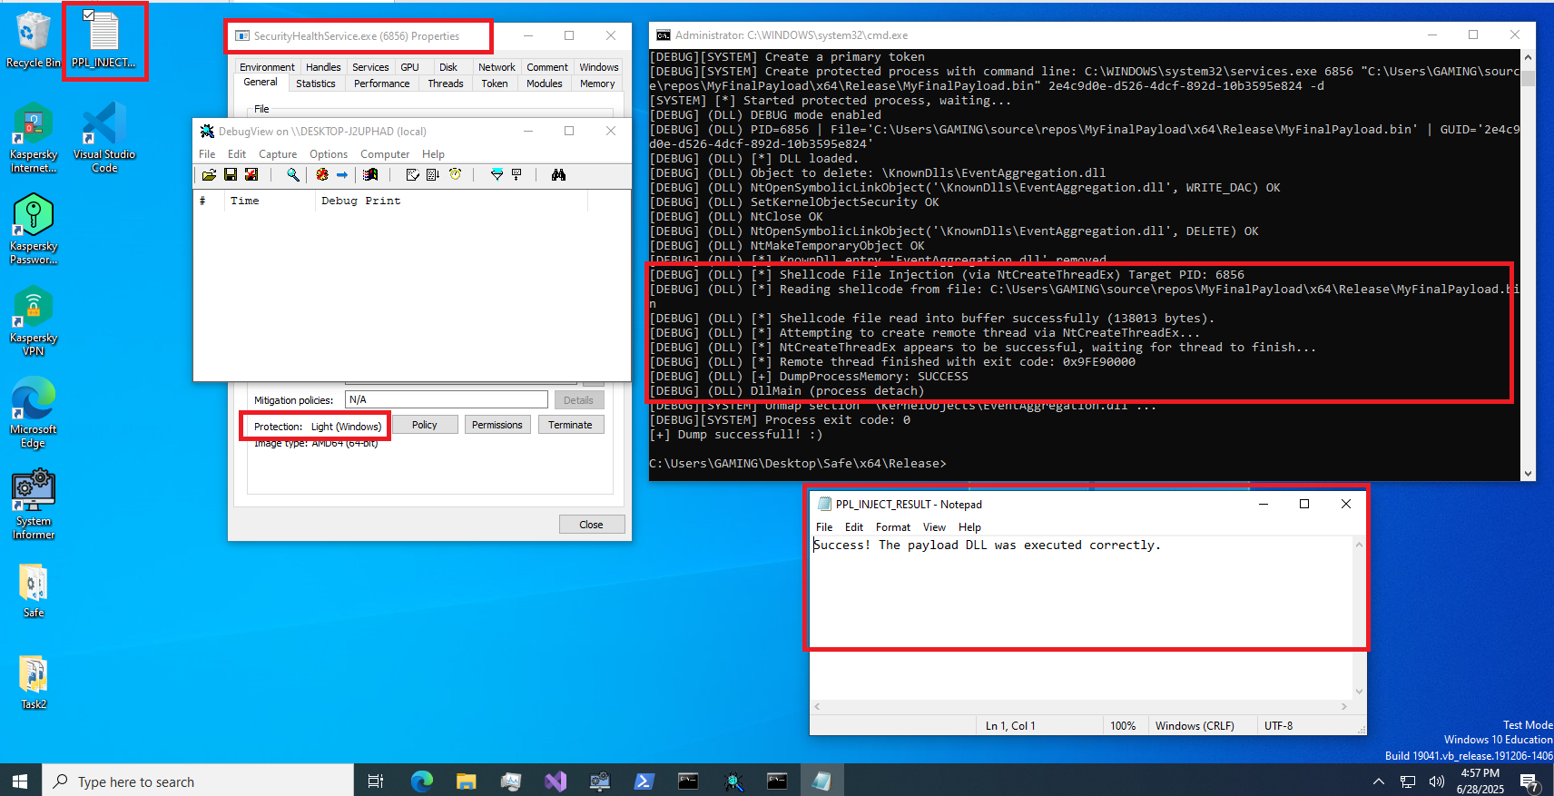Open DebugView bug icon in taskbar
Image resolution: width=1554 pixels, height=796 pixels.
tap(733, 781)
